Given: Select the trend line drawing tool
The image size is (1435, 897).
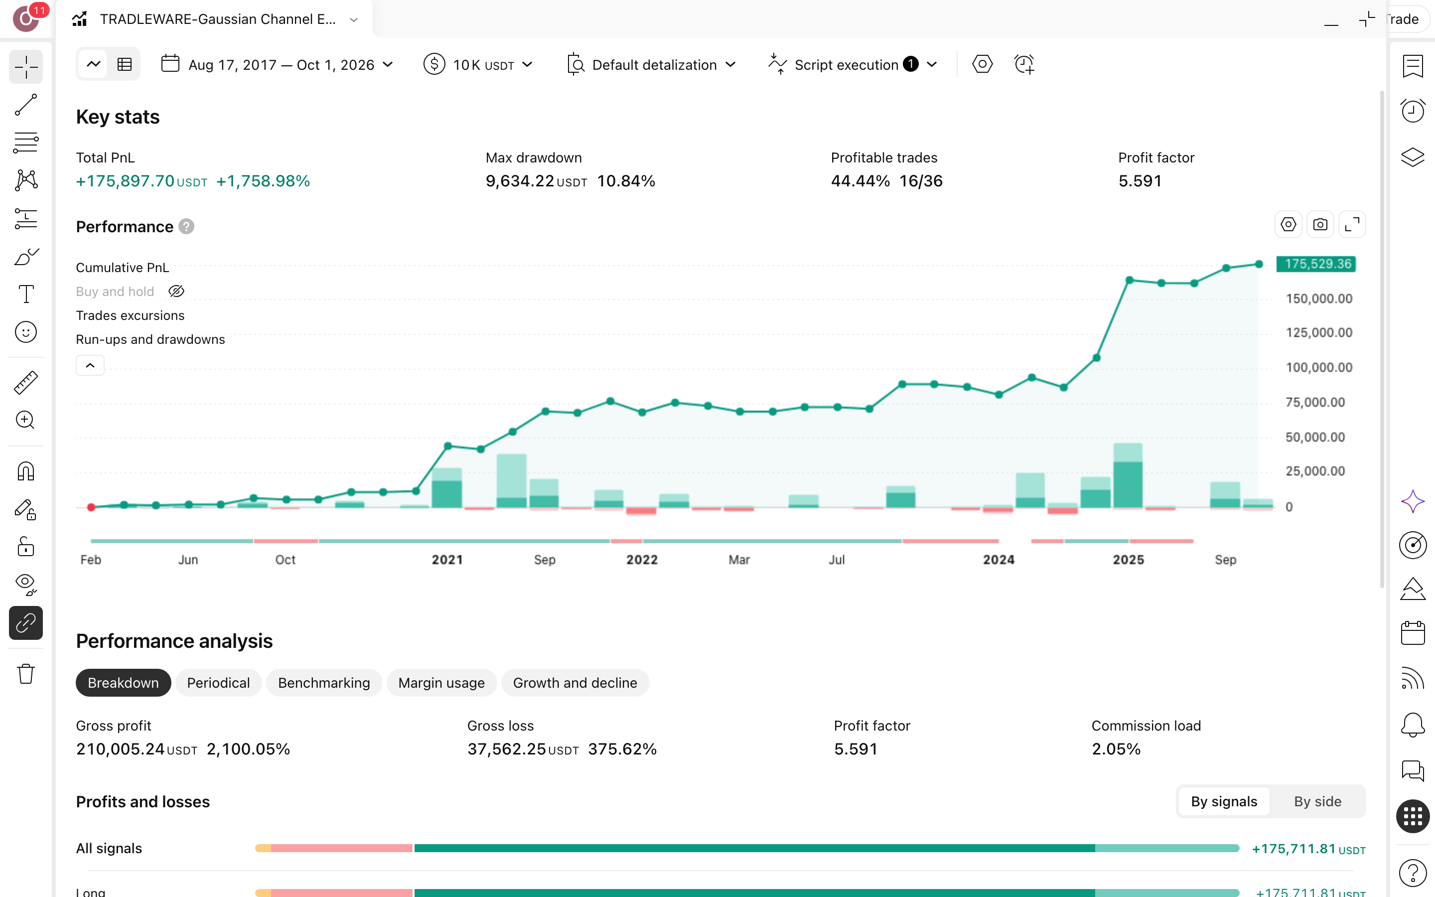Looking at the screenshot, I should coord(26,105).
